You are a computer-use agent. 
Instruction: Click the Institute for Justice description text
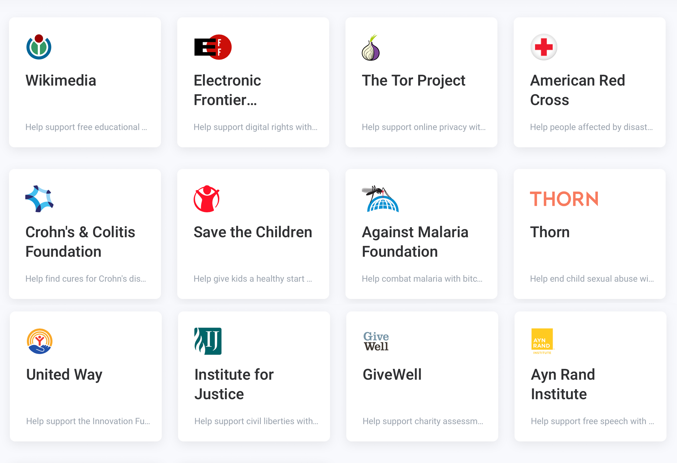click(x=256, y=421)
